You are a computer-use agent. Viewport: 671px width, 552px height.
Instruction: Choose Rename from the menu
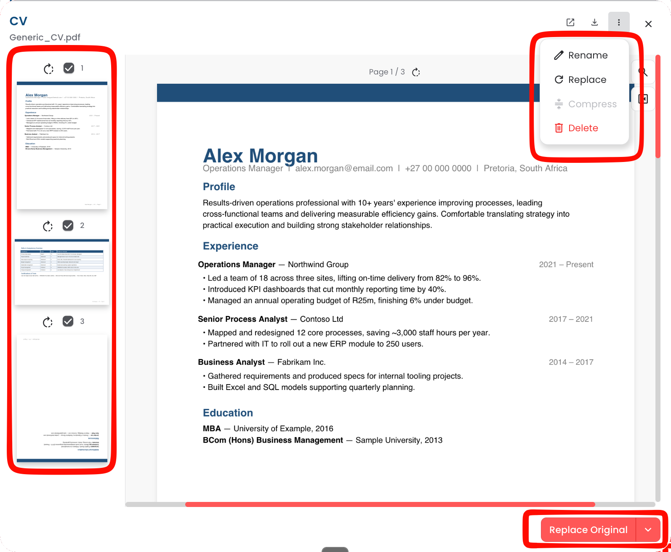coord(584,55)
